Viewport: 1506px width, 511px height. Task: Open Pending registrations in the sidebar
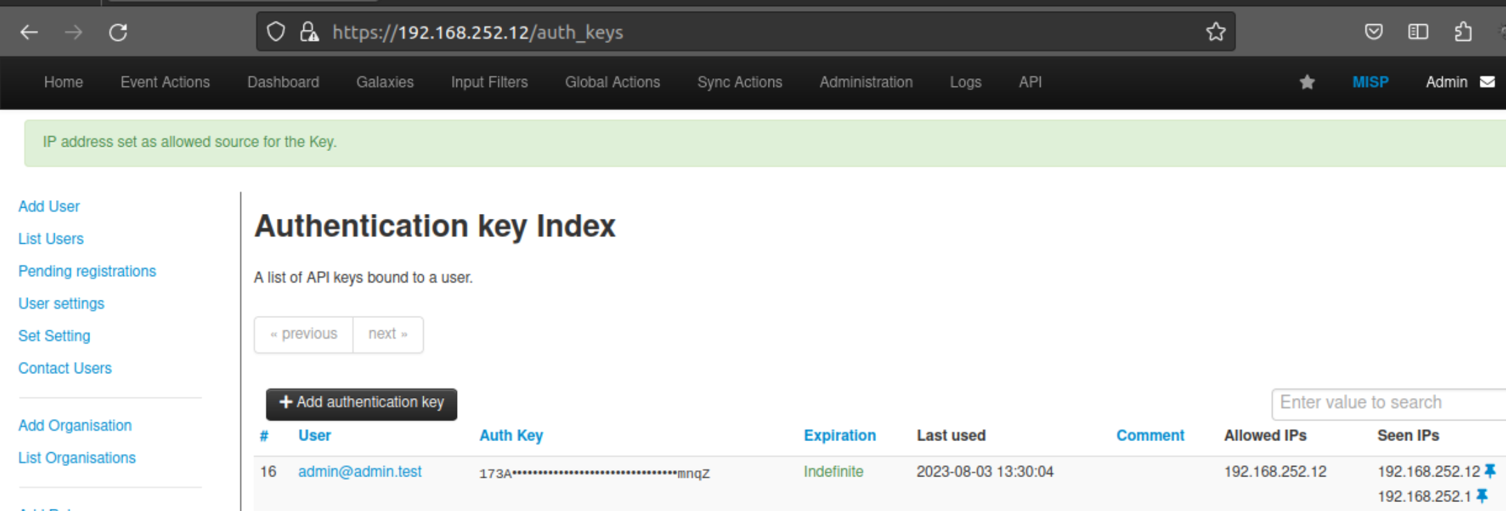coord(87,271)
